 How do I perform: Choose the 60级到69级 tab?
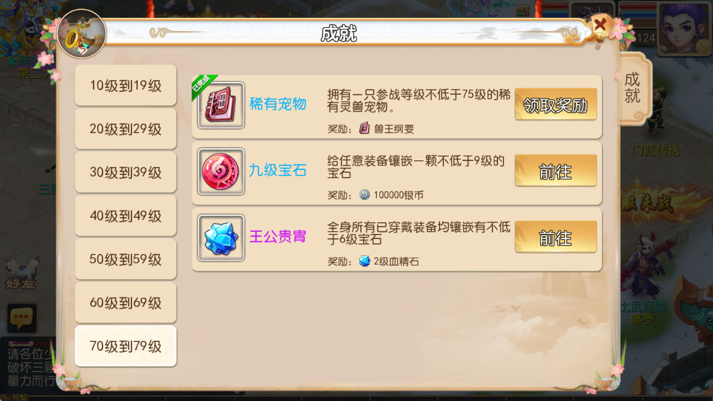click(126, 303)
